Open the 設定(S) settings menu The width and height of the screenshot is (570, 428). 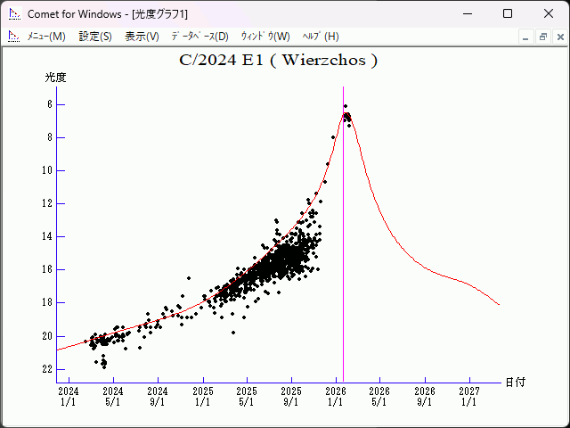(x=95, y=37)
